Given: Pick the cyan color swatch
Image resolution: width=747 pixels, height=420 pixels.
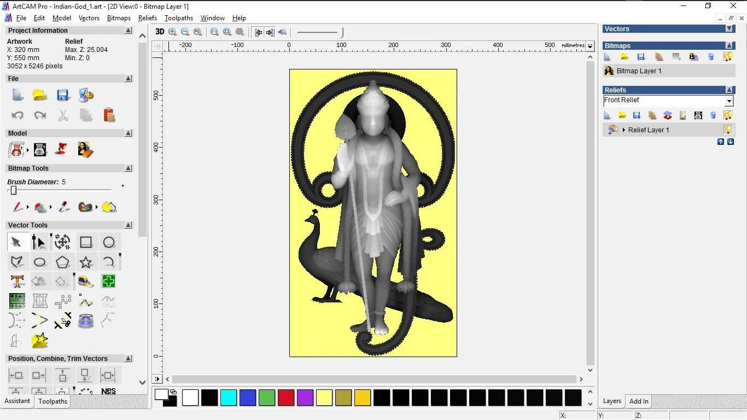Looking at the screenshot, I should tap(228, 398).
